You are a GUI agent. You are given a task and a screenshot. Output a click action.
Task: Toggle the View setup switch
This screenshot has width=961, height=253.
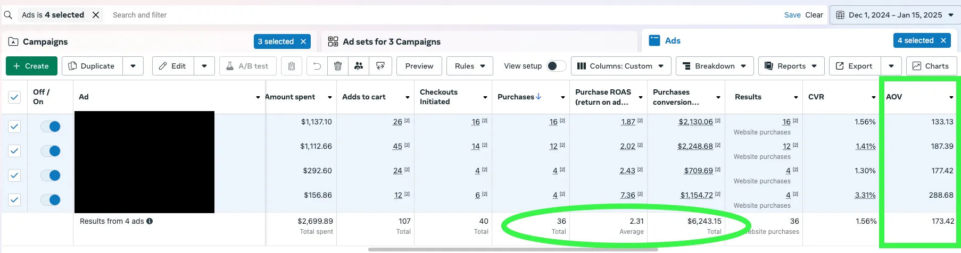click(x=556, y=66)
